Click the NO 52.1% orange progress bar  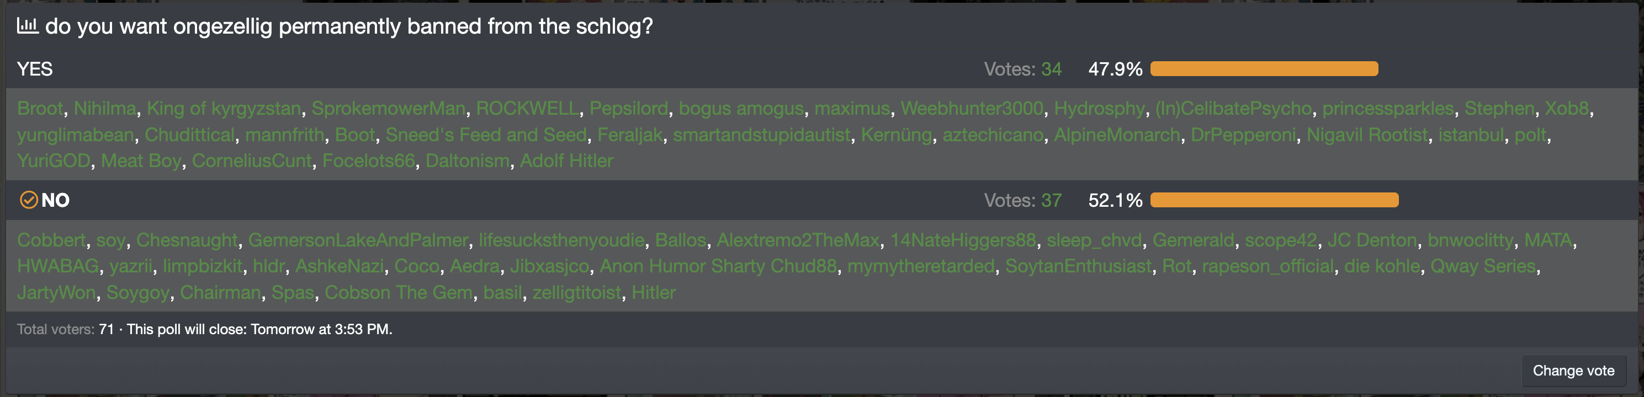tap(1274, 200)
